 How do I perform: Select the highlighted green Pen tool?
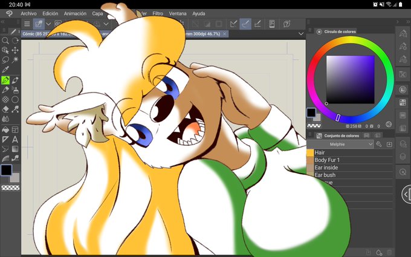(x=5, y=80)
